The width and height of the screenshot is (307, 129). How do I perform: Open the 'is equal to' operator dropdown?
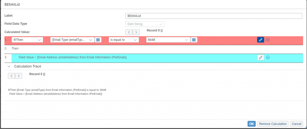pyautogui.click(x=124, y=40)
